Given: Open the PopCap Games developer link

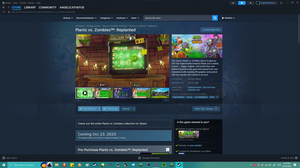Looking at the screenshot, I should pyautogui.click(x=194, y=87).
